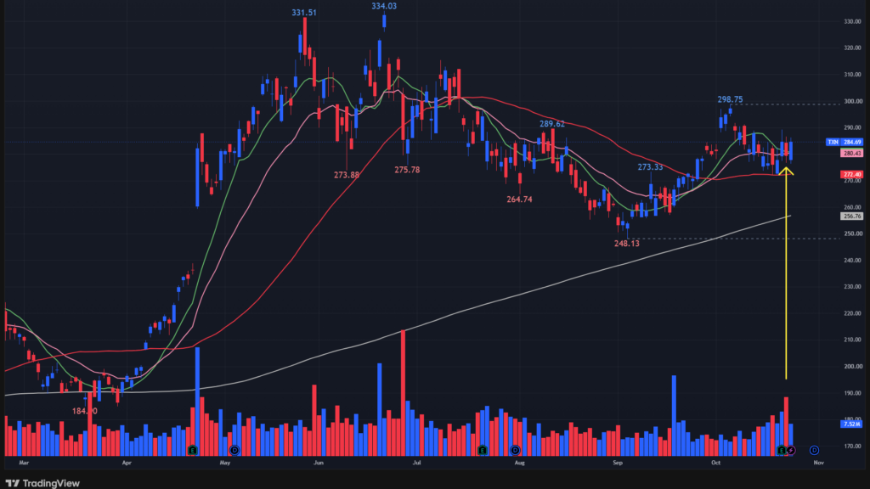Viewport: 870px width, 489px height.
Task: Click the pink 280.43 price label
Action: point(851,153)
